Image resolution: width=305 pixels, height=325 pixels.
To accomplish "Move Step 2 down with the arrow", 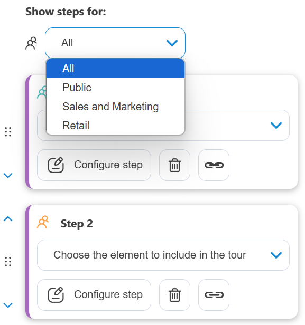I will [x=8, y=305].
